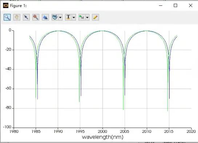The image size is (198, 143).
Task: Open text tool dropdown arrow
Action: pyautogui.click(x=74, y=17)
